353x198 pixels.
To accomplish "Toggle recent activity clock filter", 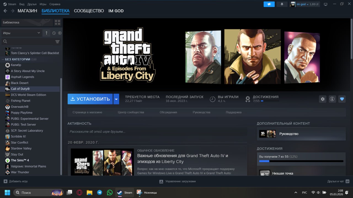I will coord(54,33).
